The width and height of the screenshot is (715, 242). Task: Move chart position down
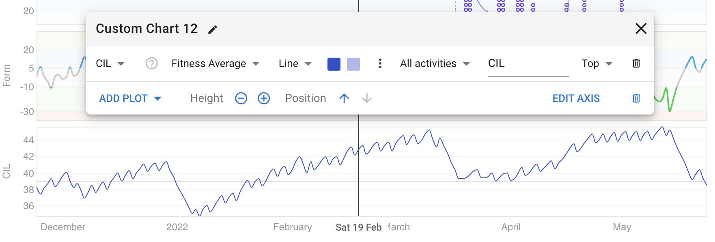coord(367,98)
